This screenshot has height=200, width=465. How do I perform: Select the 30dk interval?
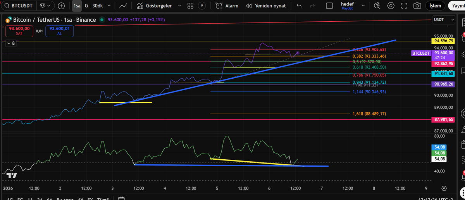coord(97,6)
